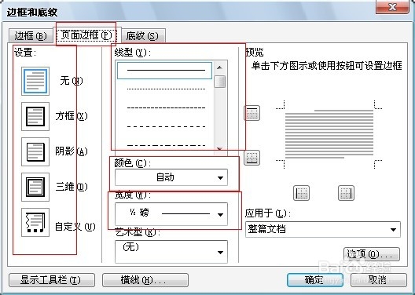
Task: Click the 阴影 (A) setting label
Action: 72,151
